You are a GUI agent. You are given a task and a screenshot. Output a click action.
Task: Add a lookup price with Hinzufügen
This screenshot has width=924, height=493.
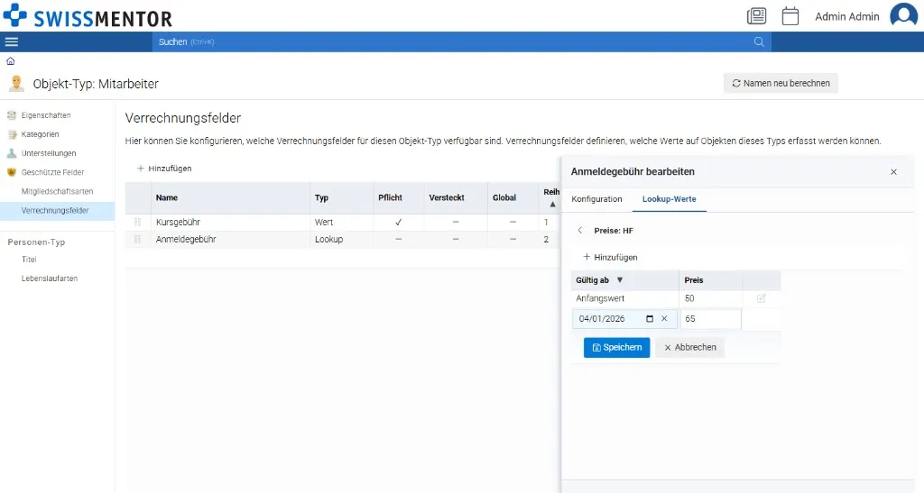610,257
